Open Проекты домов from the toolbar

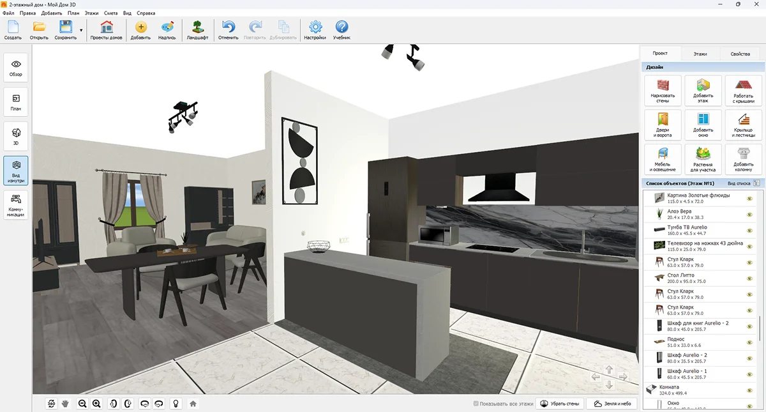(x=106, y=30)
